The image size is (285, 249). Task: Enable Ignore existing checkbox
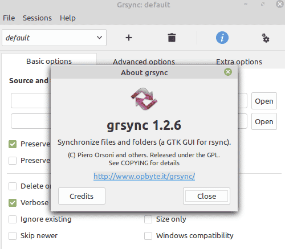click(13, 219)
